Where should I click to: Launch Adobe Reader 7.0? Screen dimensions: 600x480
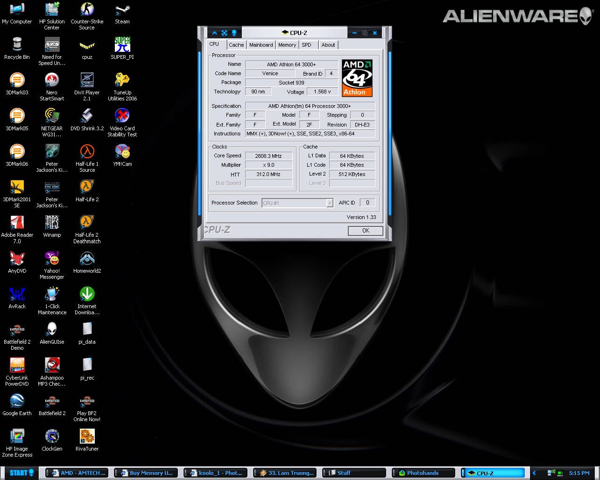coord(17,230)
